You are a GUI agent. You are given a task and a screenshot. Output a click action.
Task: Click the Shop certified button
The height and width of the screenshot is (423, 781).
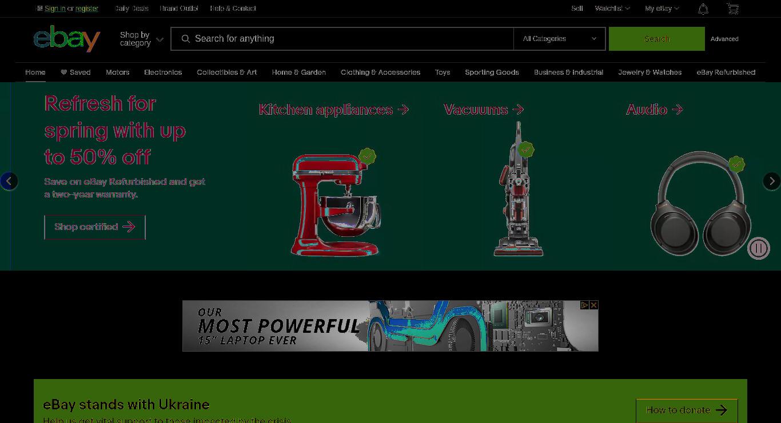95,227
